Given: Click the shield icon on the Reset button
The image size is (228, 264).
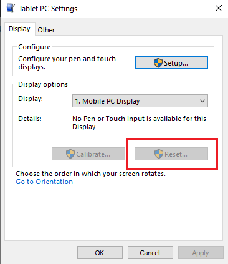Looking at the screenshot, I should pos(159,154).
